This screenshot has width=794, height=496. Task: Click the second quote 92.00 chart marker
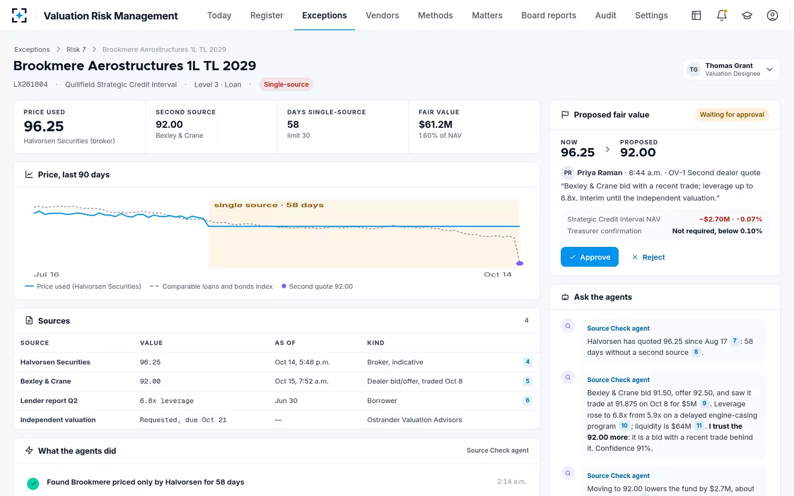click(x=519, y=263)
